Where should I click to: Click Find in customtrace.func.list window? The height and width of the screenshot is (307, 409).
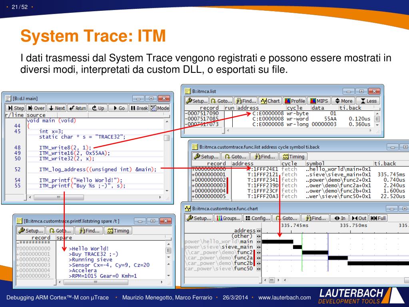(x=264, y=157)
